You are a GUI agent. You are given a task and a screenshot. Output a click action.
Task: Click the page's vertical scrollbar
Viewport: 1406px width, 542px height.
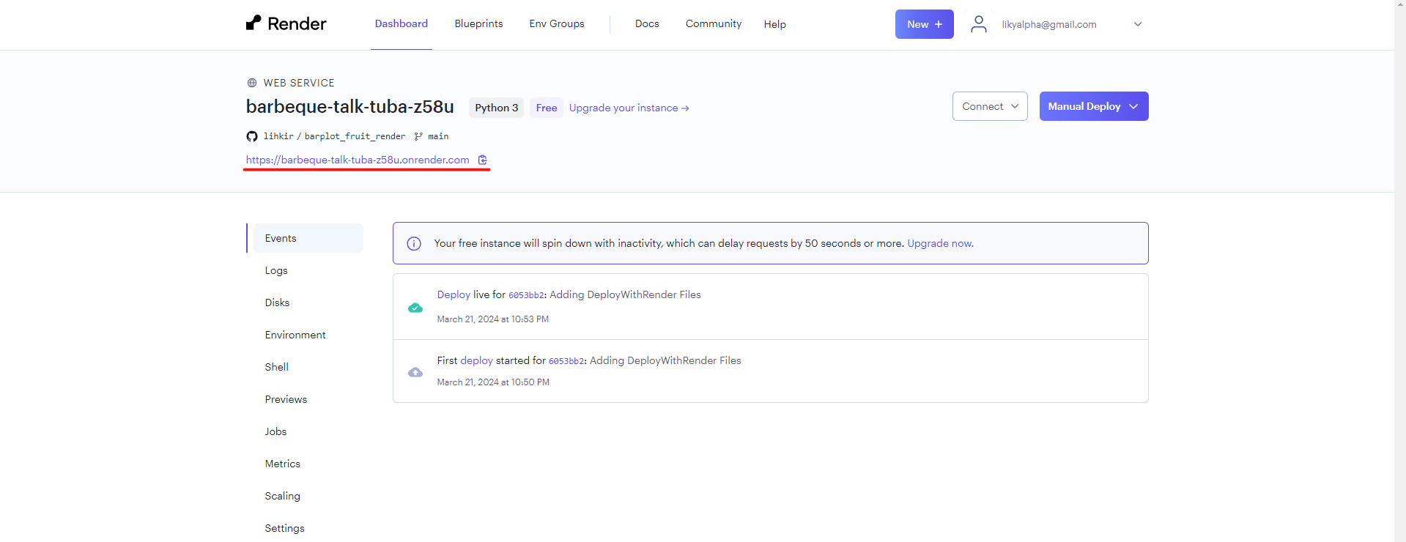click(1400, 271)
